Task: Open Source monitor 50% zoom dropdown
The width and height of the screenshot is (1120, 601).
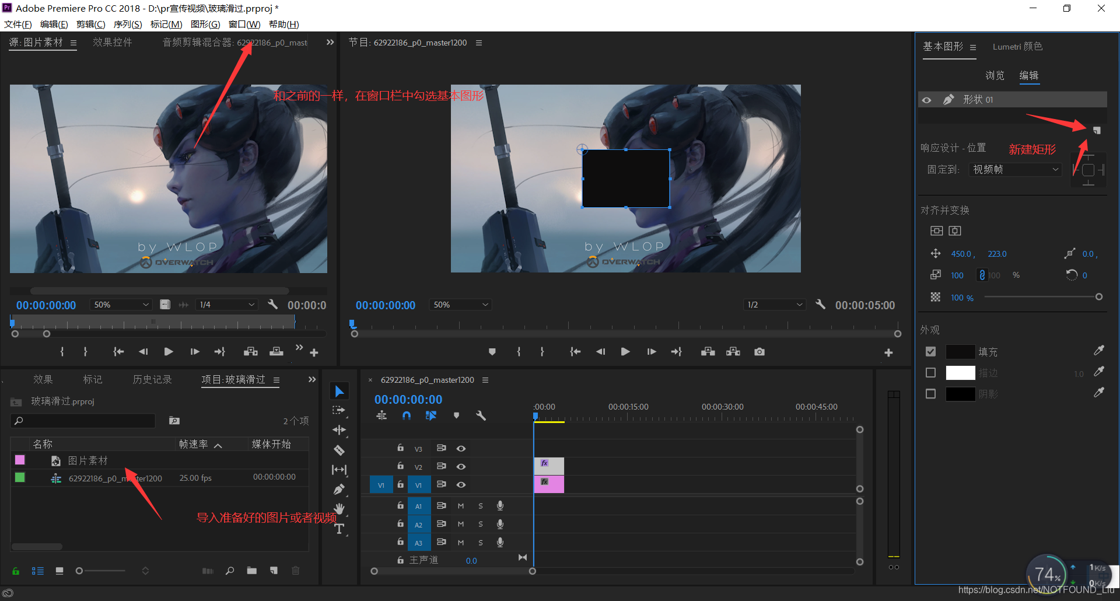Action: point(121,305)
